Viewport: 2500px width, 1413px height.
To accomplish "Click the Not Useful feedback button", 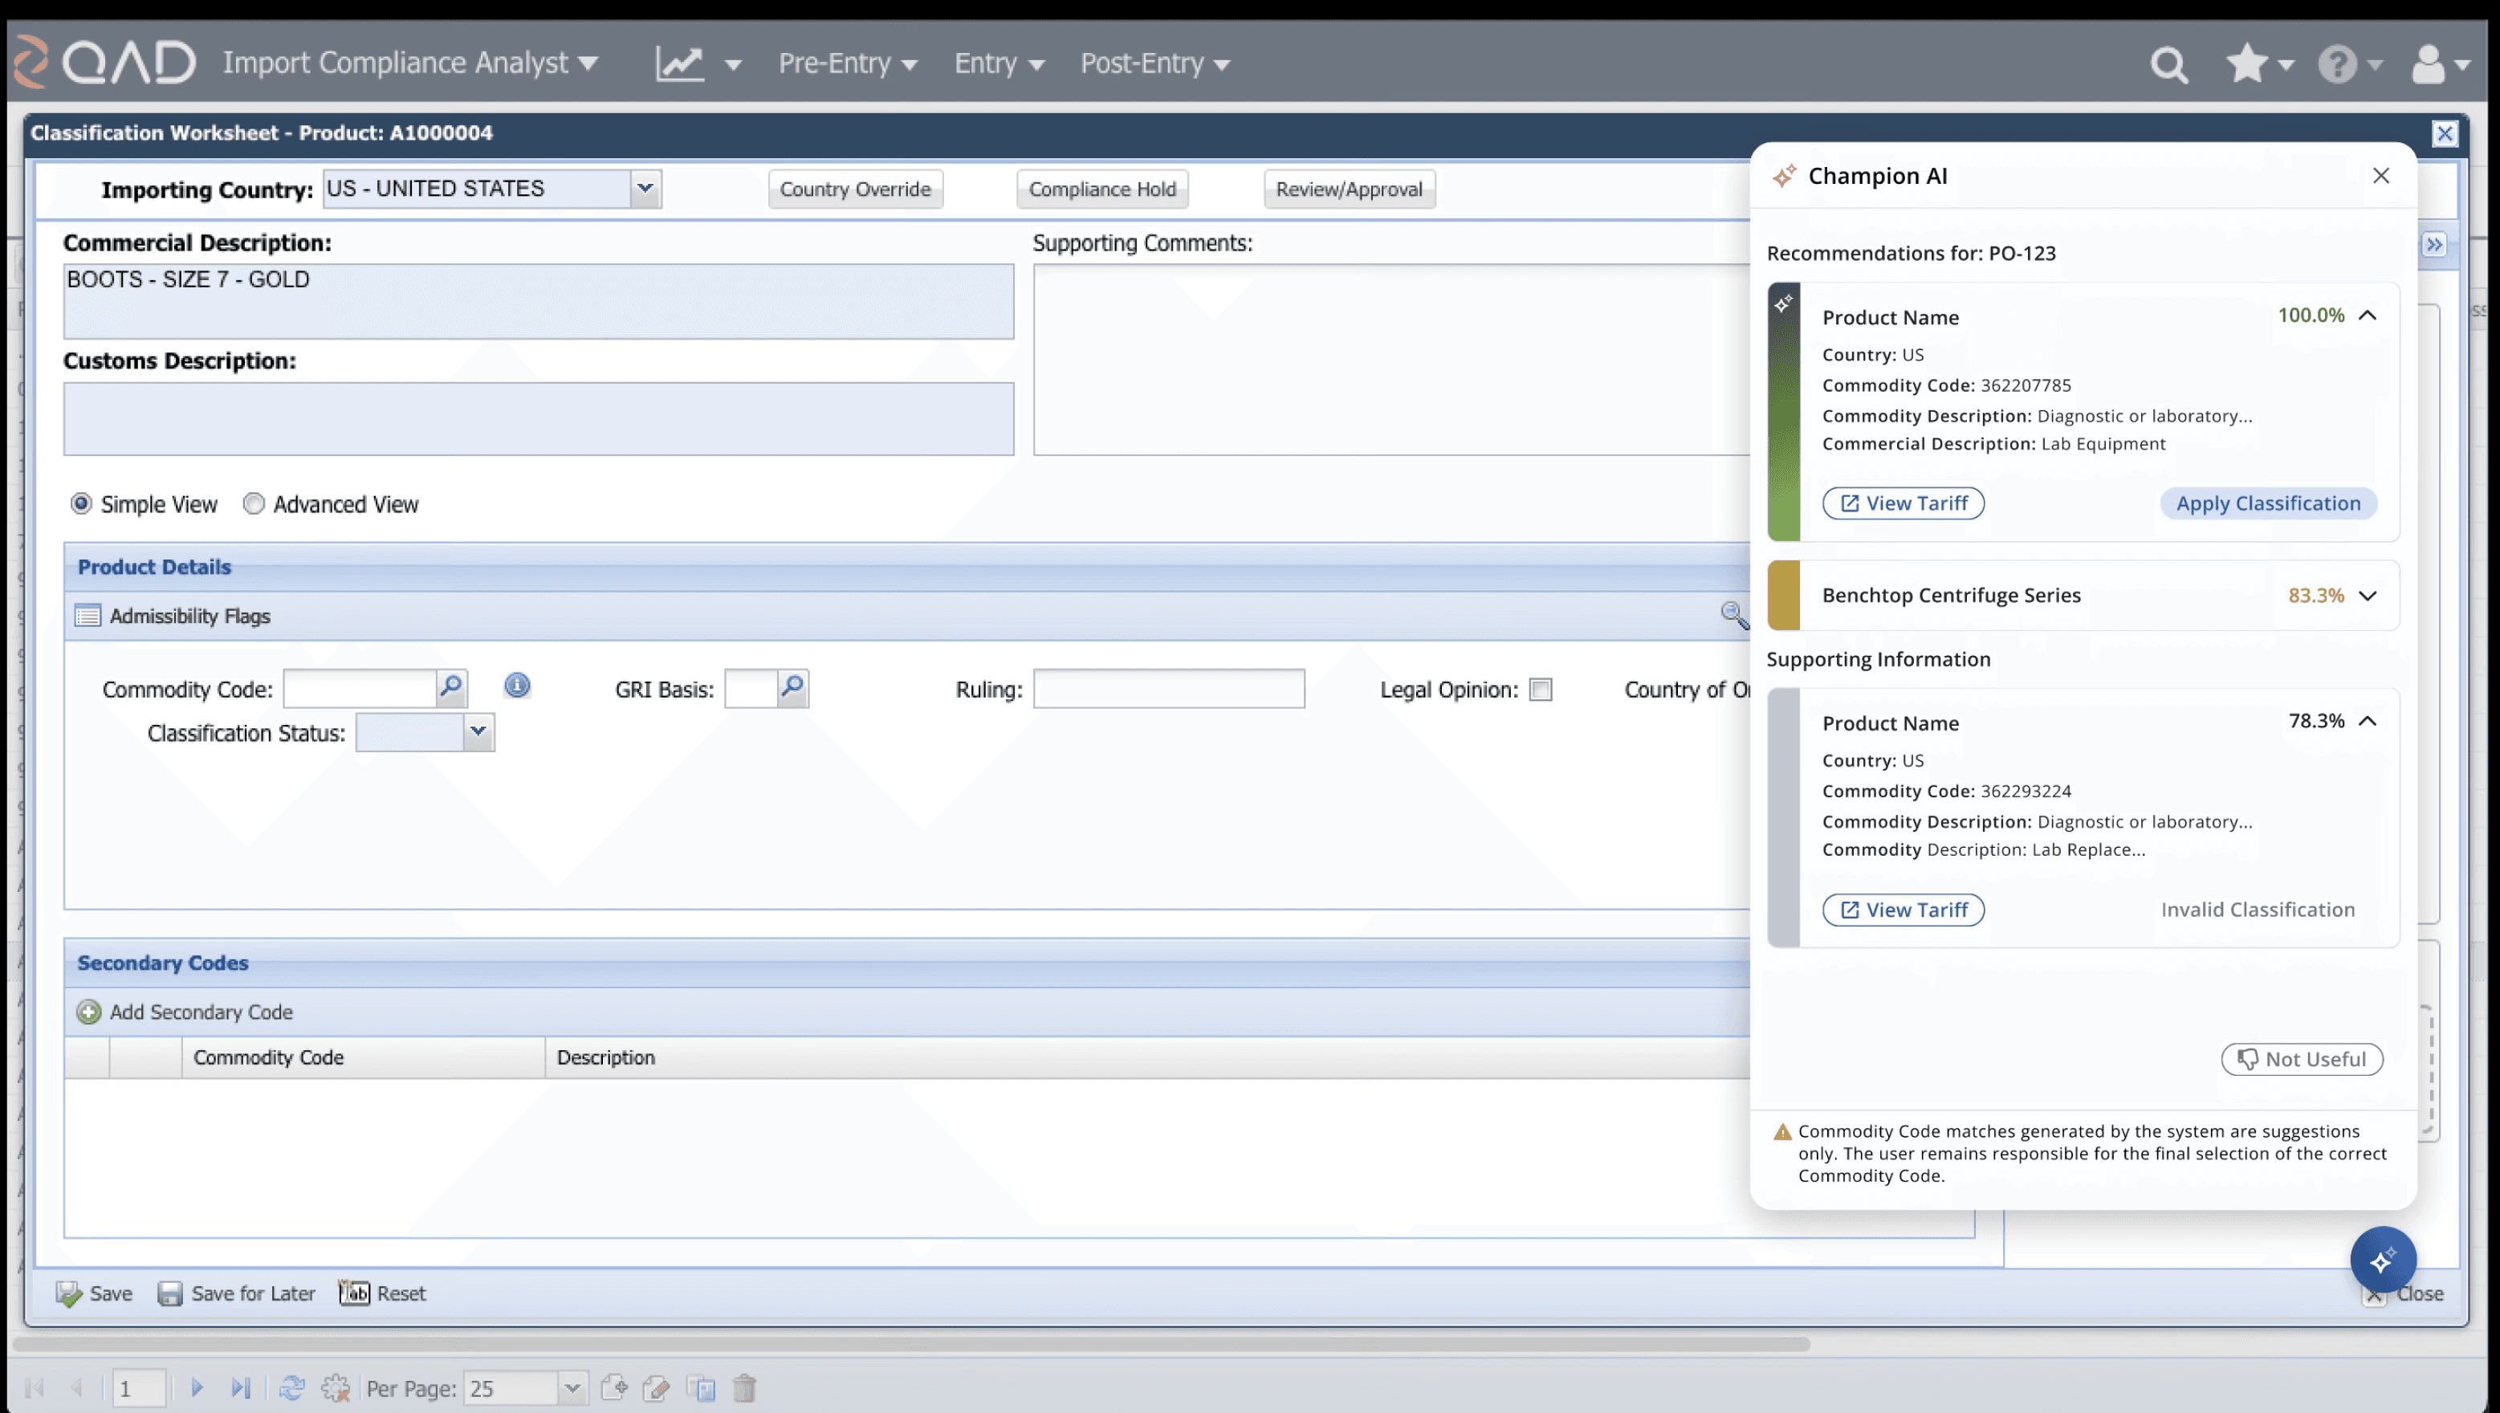I will pos(2301,1059).
